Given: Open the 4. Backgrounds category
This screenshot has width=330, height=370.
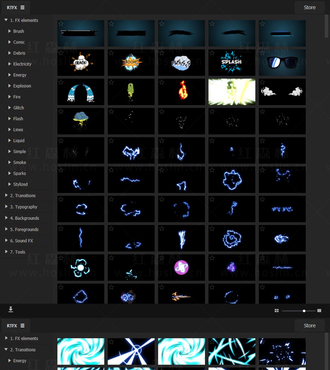Looking at the screenshot, I should (x=25, y=218).
